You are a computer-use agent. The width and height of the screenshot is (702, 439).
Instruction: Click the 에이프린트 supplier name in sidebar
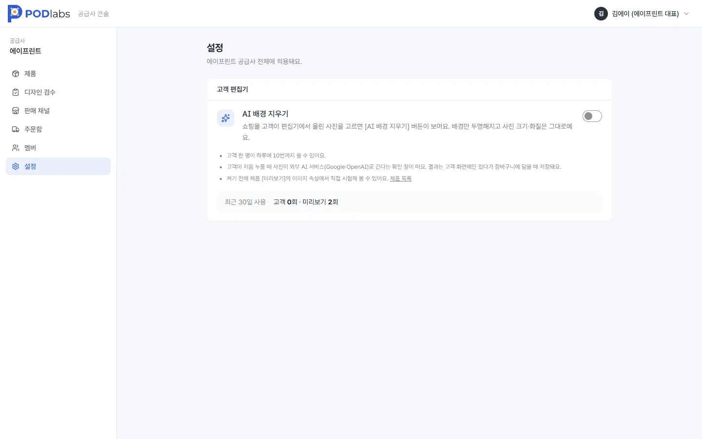tap(25, 51)
